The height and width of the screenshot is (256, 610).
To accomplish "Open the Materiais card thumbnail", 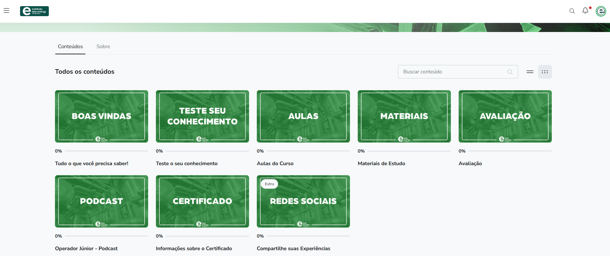I will (404, 116).
